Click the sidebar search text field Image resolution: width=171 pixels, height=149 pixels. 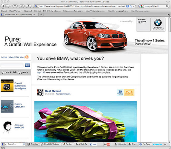point(12,65)
